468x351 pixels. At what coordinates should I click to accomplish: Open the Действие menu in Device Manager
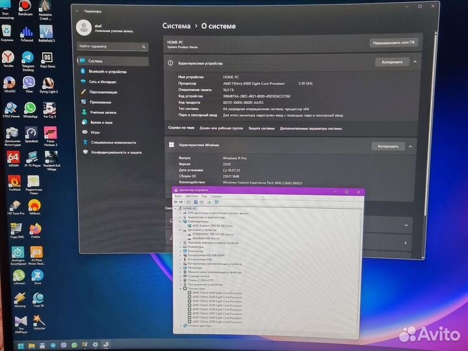point(191,196)
